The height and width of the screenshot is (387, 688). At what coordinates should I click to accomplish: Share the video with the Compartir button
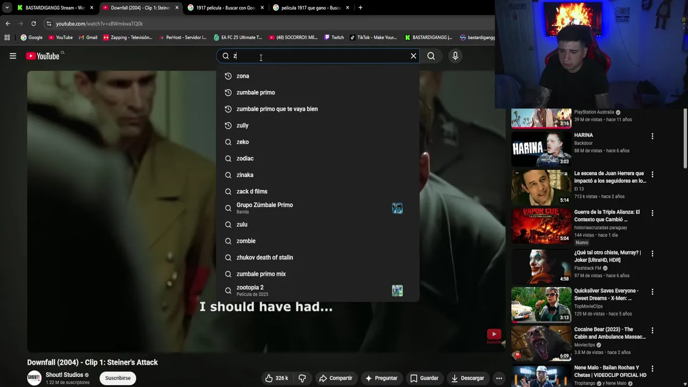tap(335, 378)
